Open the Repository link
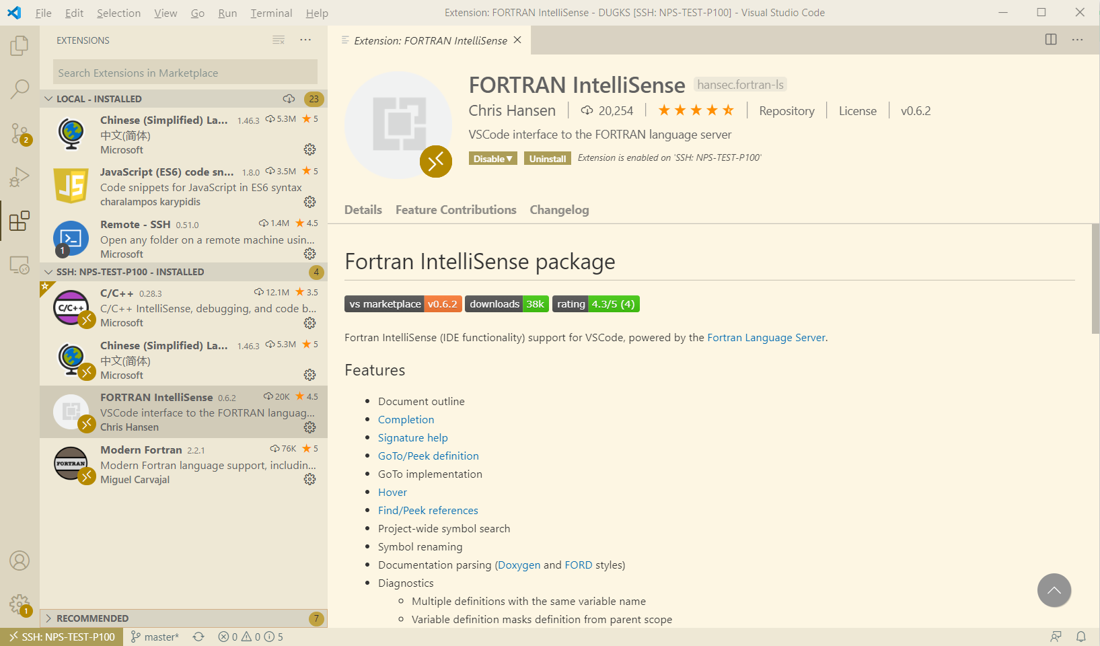Viewport: 1100px width, 646px height. click(786, 111)
